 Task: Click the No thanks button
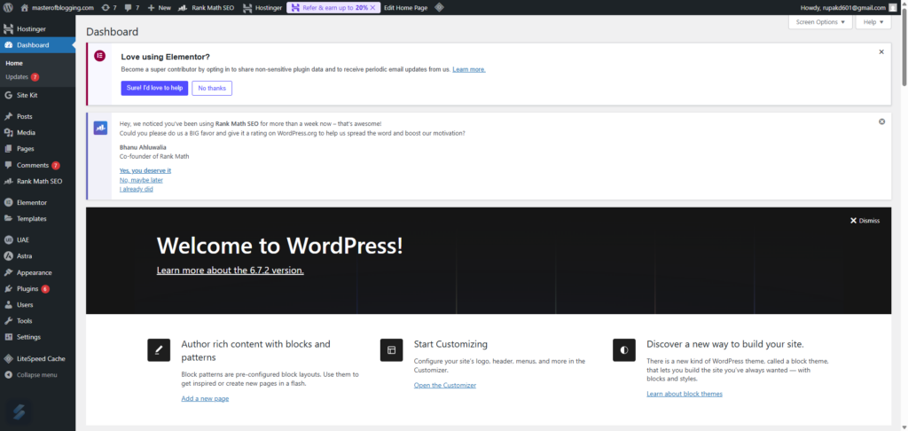tap(212, 88)
